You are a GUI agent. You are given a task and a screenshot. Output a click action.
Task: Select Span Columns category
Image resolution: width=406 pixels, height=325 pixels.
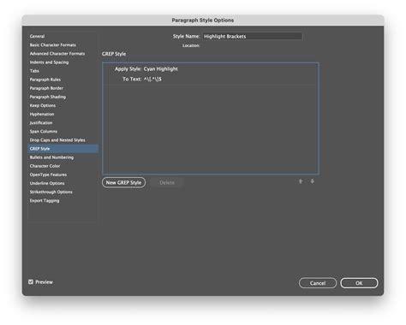click(44, 132)
